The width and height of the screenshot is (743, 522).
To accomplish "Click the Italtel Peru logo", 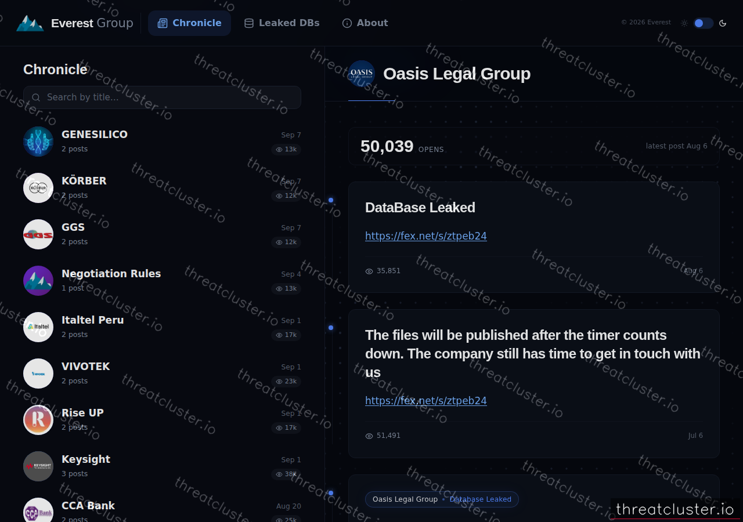I will [38, 327].
